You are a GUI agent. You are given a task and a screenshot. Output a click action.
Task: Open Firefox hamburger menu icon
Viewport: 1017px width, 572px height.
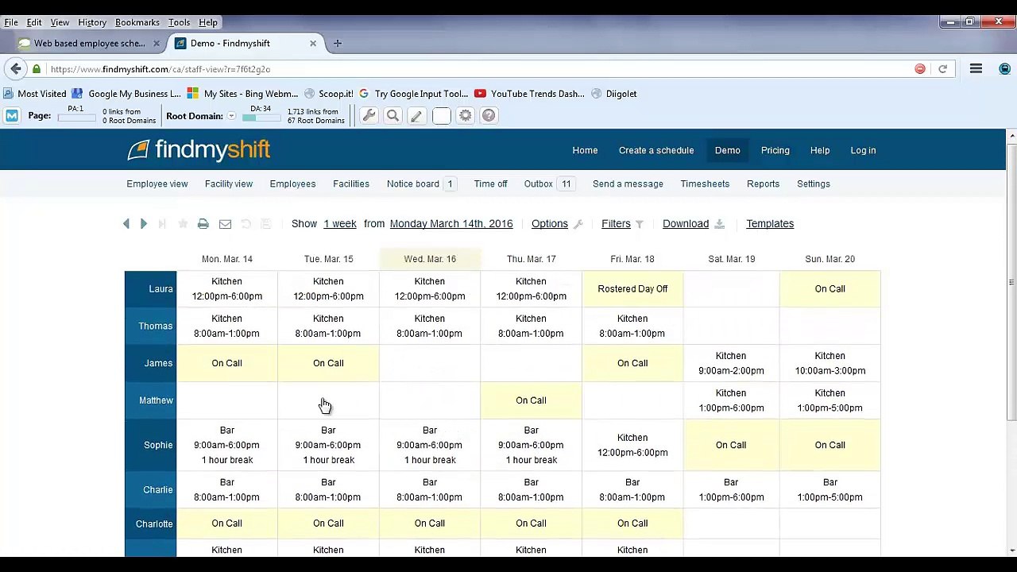(x=976, y=69)
